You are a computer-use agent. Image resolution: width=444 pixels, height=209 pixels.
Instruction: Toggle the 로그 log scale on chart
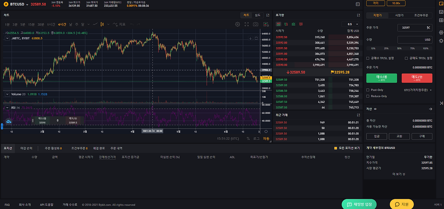click(256, 139)
